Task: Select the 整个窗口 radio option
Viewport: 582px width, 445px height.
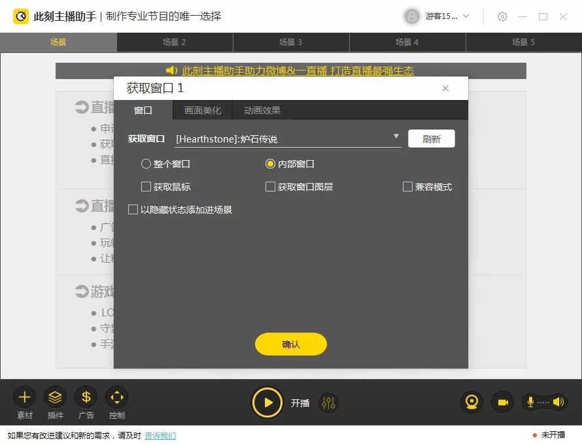Action: [x=146, y=164]
